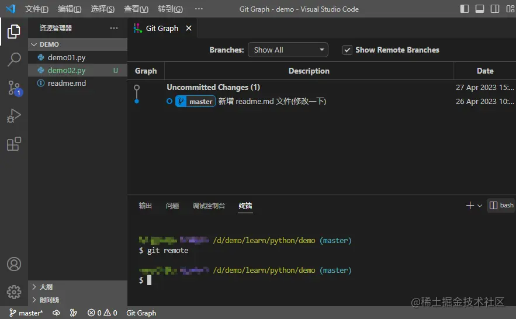Switch to the 调试控制台 panel tab
Image resolution: width=516 pixels, height=319 pixels.
pos(209,206)
